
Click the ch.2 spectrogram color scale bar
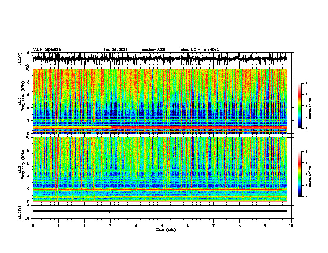[300, 174]
